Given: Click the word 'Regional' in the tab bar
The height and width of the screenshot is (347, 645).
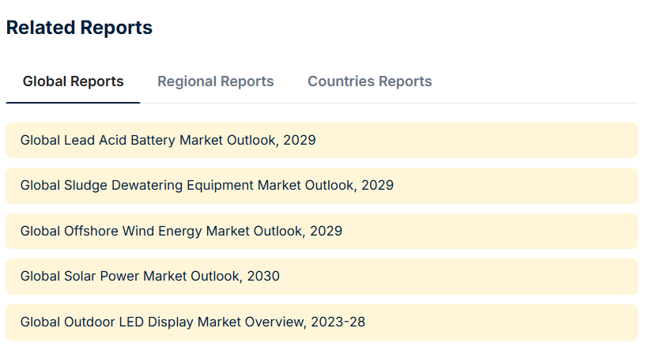Looking at the screenshot, I should (x=187, y=81).
